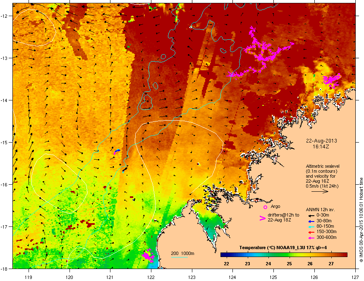Click the latitude axis label -13

(5, 58)
